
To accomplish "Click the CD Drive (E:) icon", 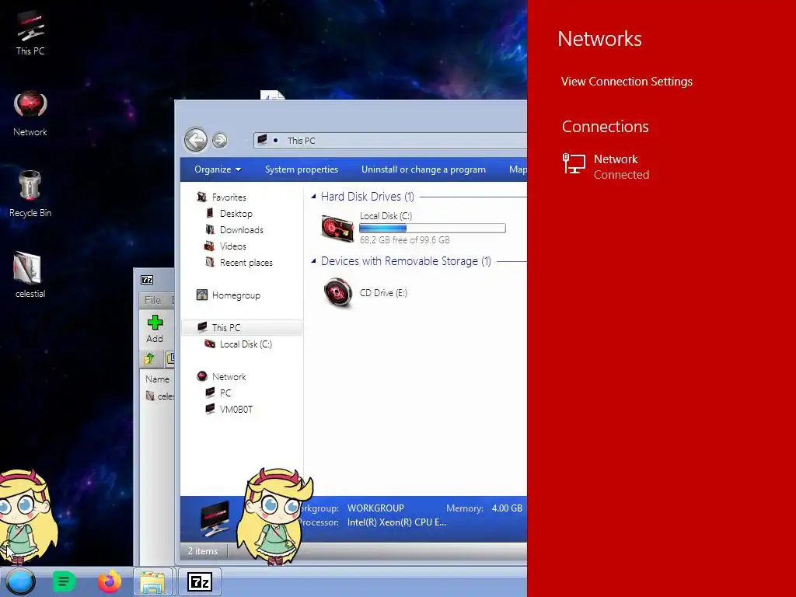I will (337, 292).
